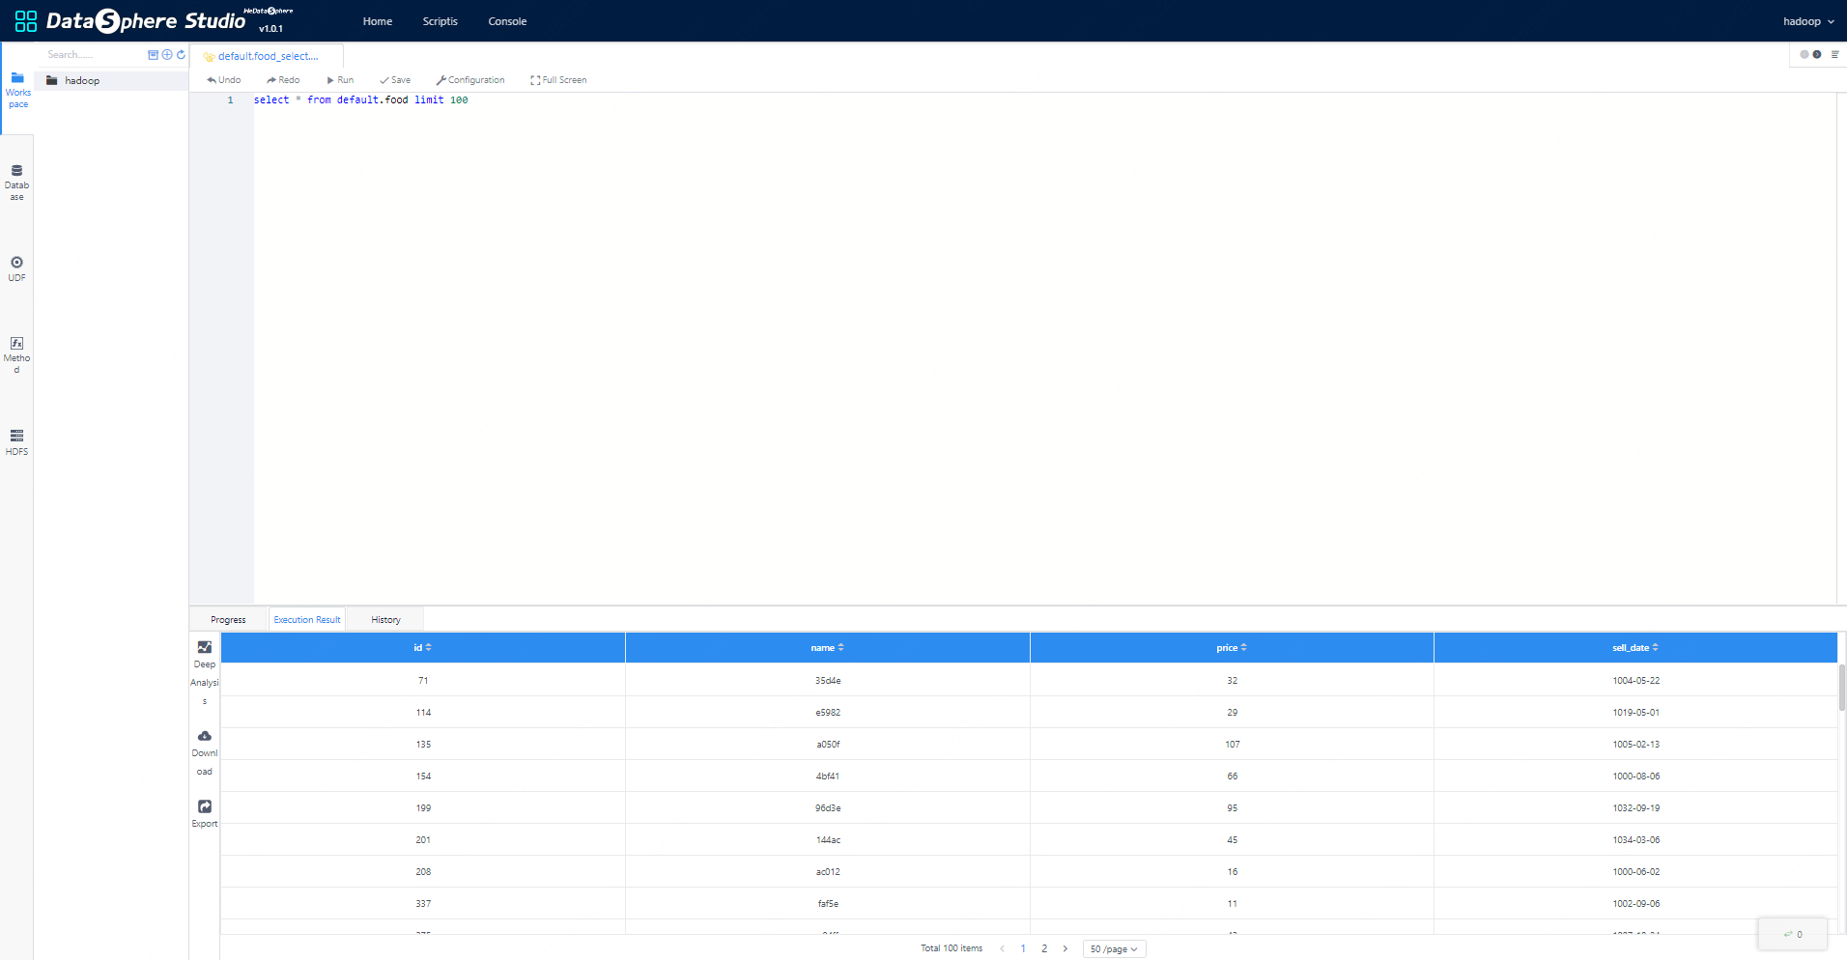Click the Download results icon
This screenshot has height=960, width=1847.
205,737
